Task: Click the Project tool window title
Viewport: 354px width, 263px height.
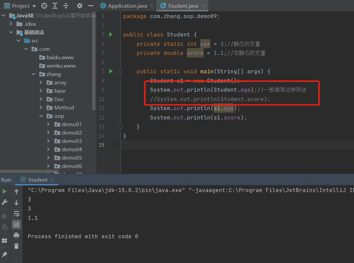Action: click(x=20, y=6)
